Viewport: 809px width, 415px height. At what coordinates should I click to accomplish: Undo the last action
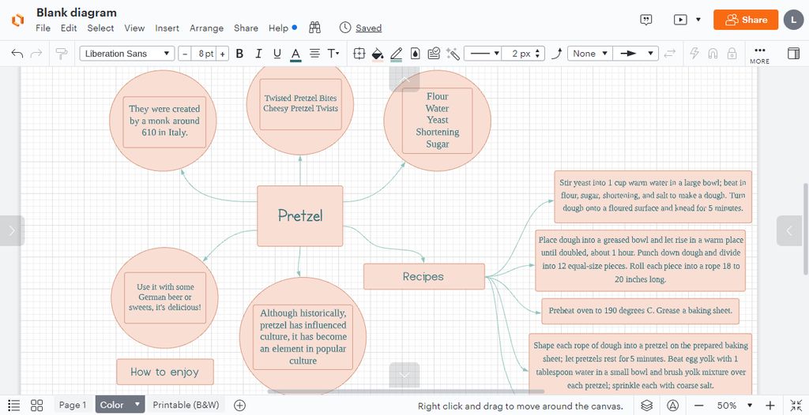[17, 54]
